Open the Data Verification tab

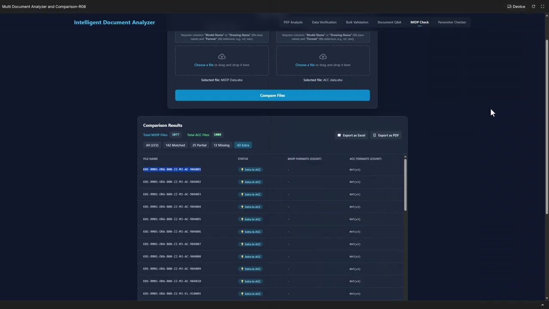324,22
